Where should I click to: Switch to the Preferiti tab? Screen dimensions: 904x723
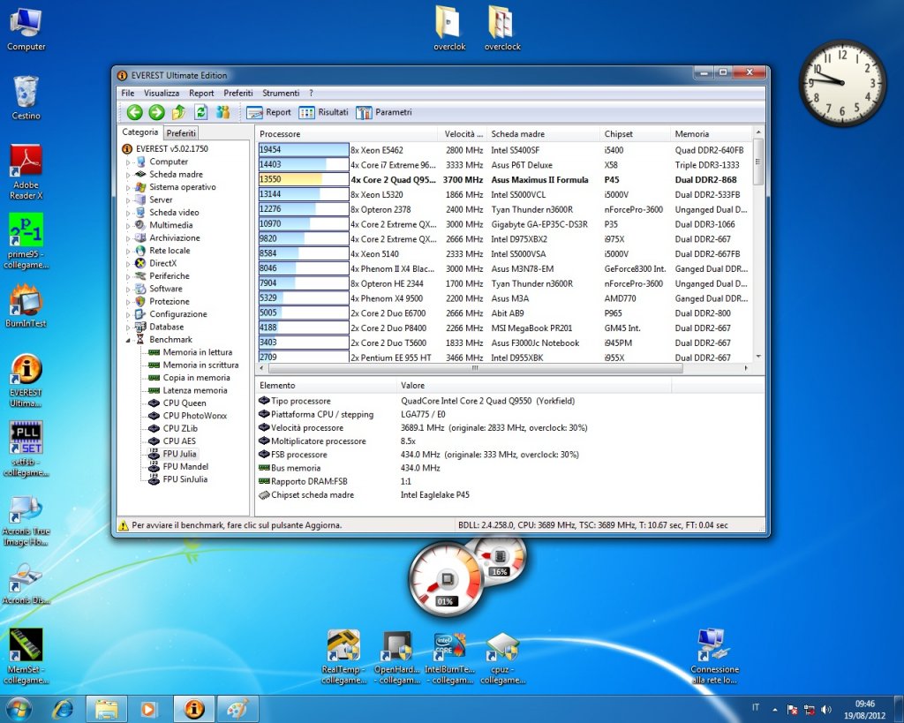point(181,133)
